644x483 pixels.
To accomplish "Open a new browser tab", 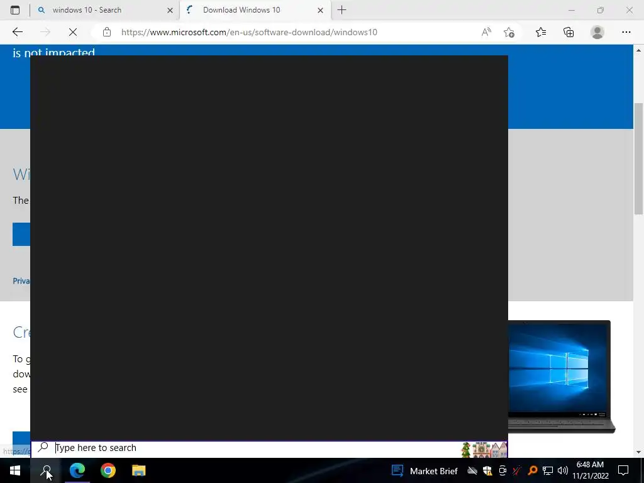I will click(x=341, y=10).
